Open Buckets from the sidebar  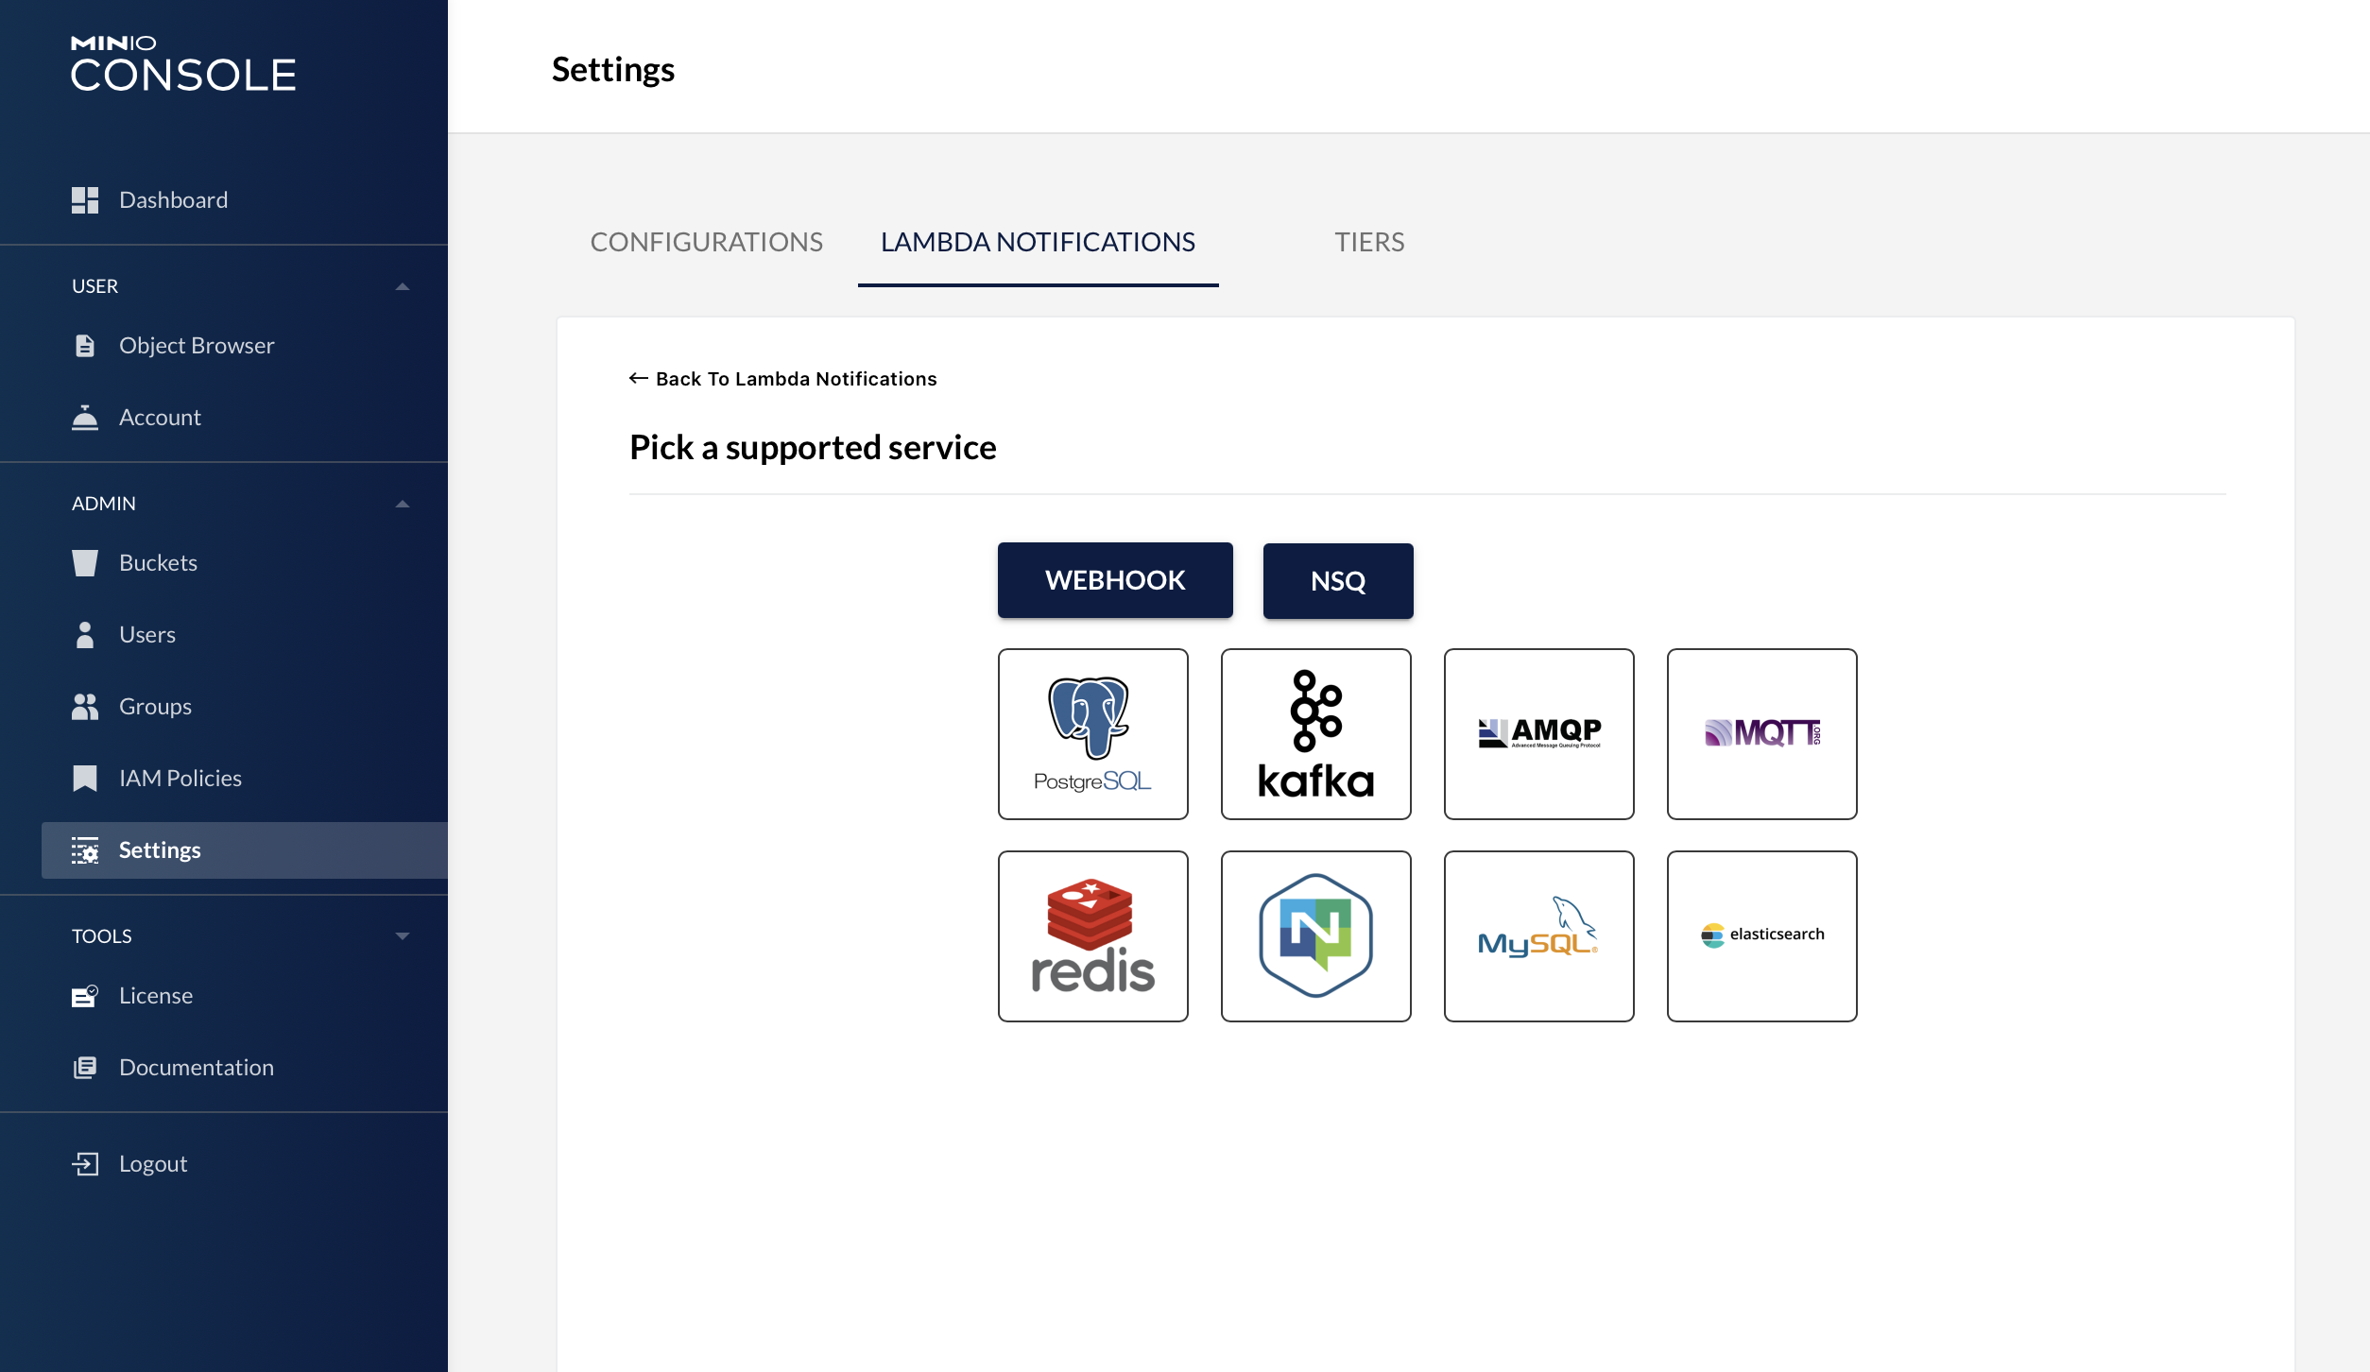pyautogui.click(x=158, y=563)
